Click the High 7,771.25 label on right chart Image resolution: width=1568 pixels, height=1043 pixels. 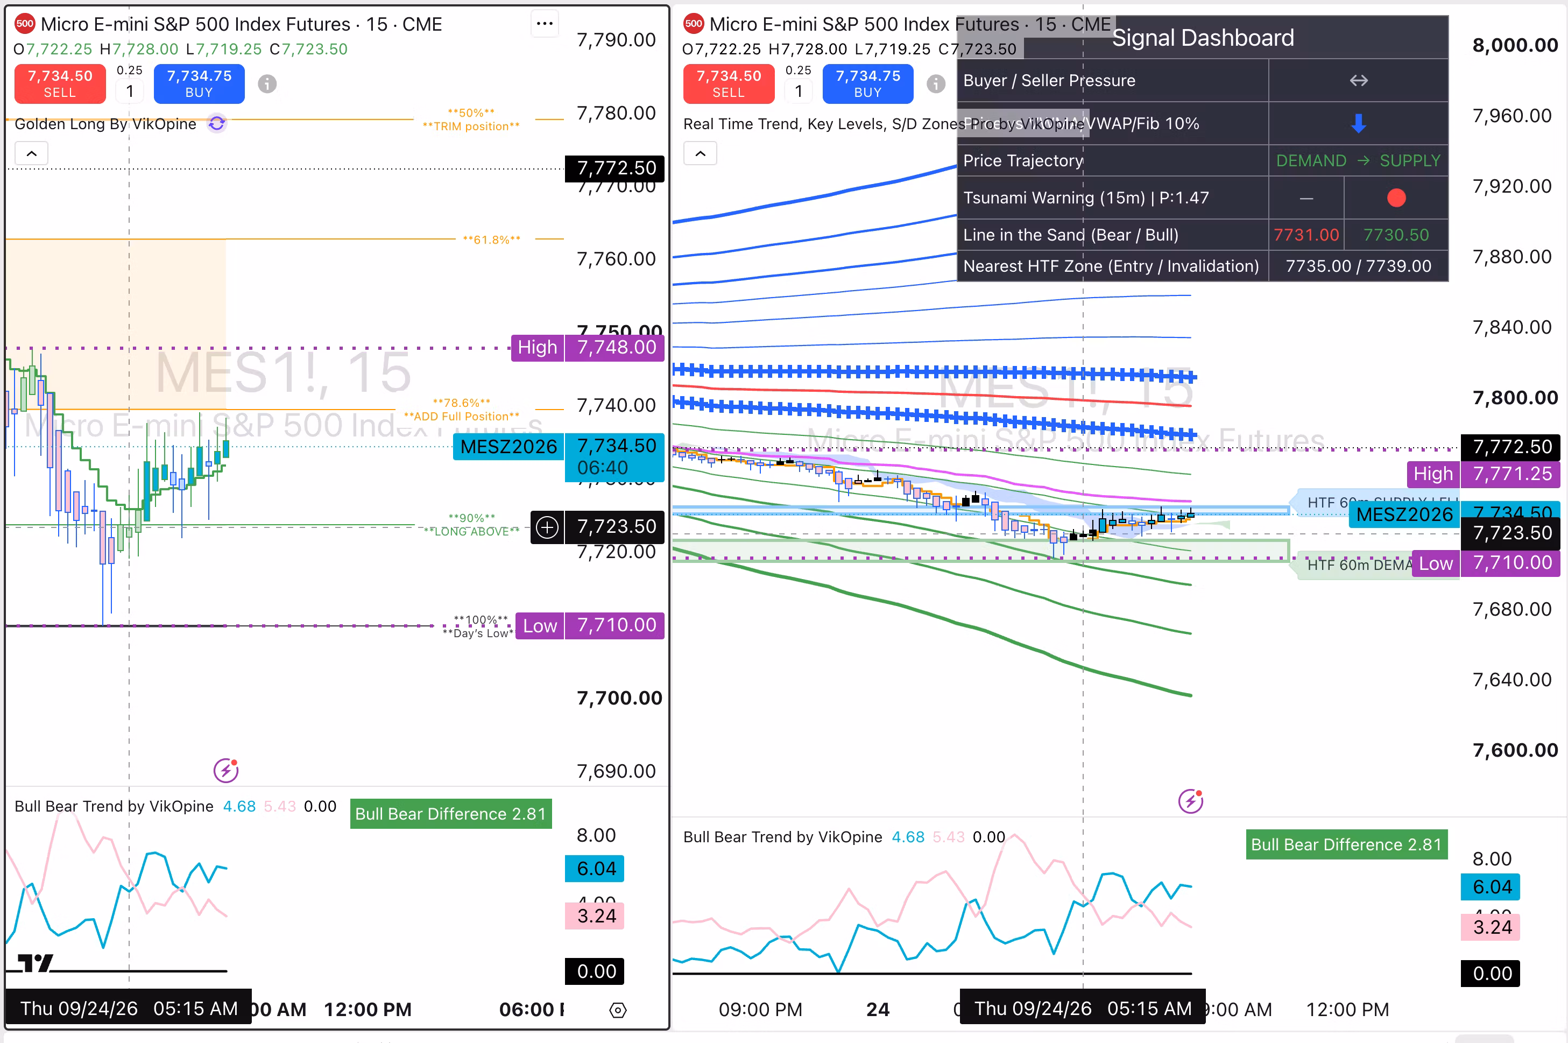click(x=1483, y=474)
